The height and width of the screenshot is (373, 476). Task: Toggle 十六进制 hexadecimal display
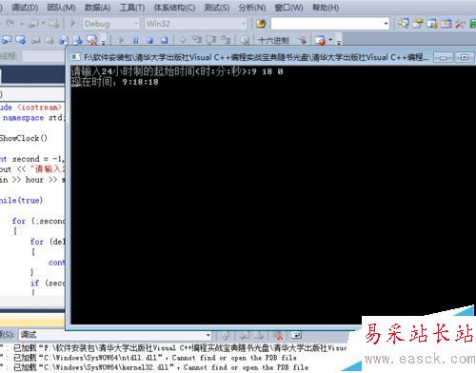[274, 40]
